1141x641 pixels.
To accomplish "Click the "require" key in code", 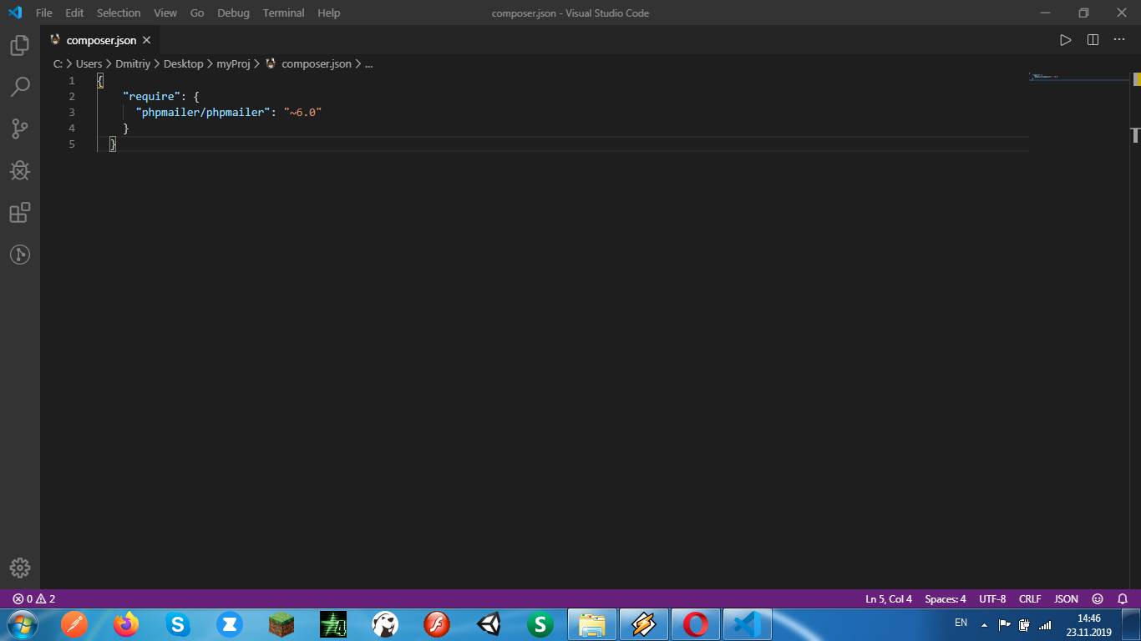I will [151, 97].
